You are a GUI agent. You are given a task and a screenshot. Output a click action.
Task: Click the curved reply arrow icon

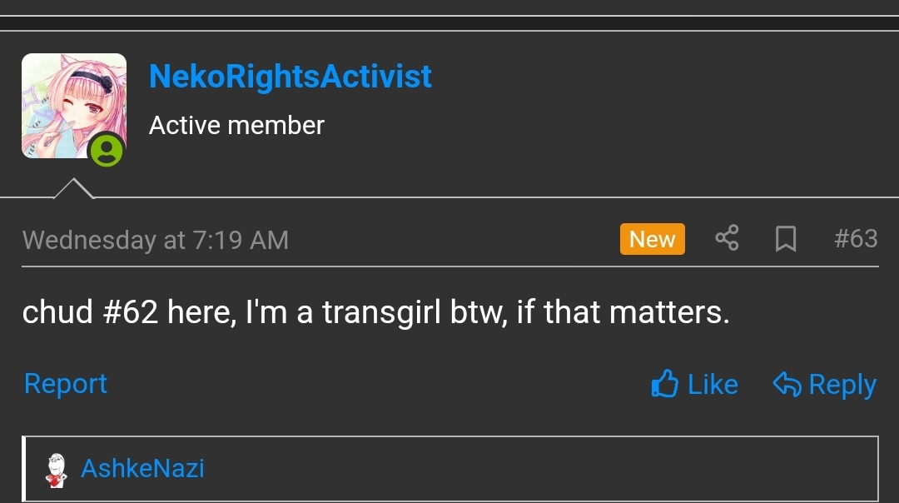(787, 384)
